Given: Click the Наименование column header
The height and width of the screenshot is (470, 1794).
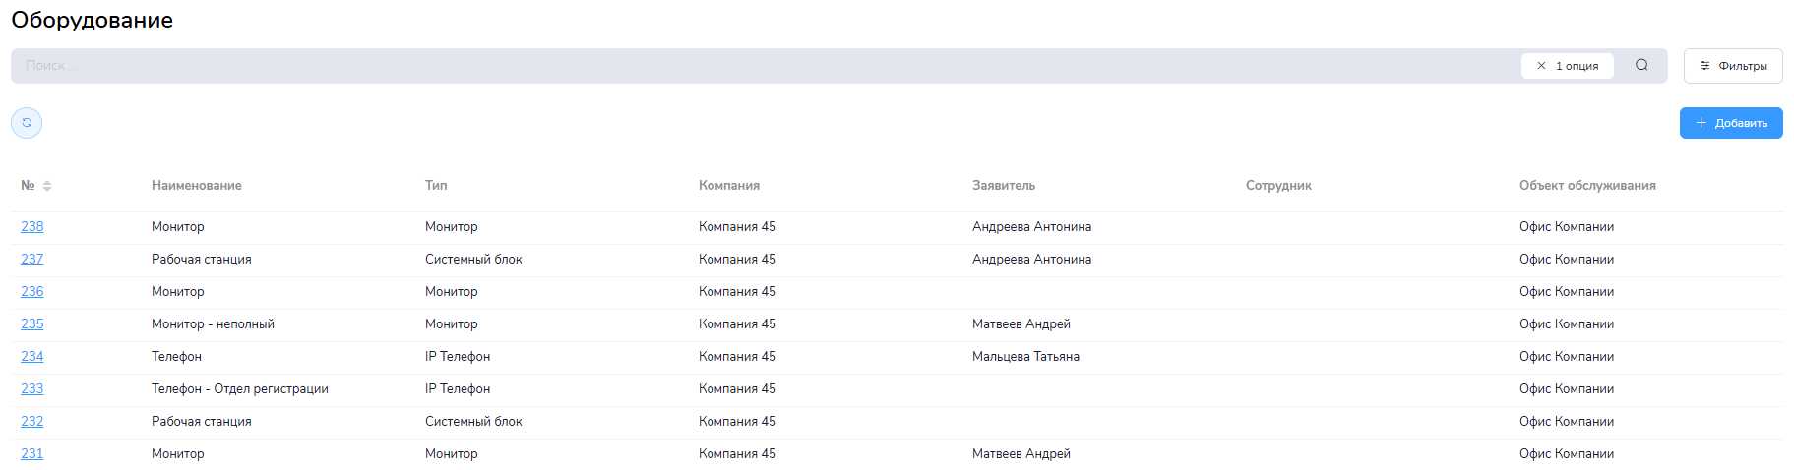Looking at the screenshot, I should [196, 186].
